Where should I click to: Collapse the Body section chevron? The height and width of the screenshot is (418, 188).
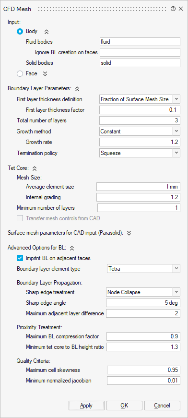[47, 32]
